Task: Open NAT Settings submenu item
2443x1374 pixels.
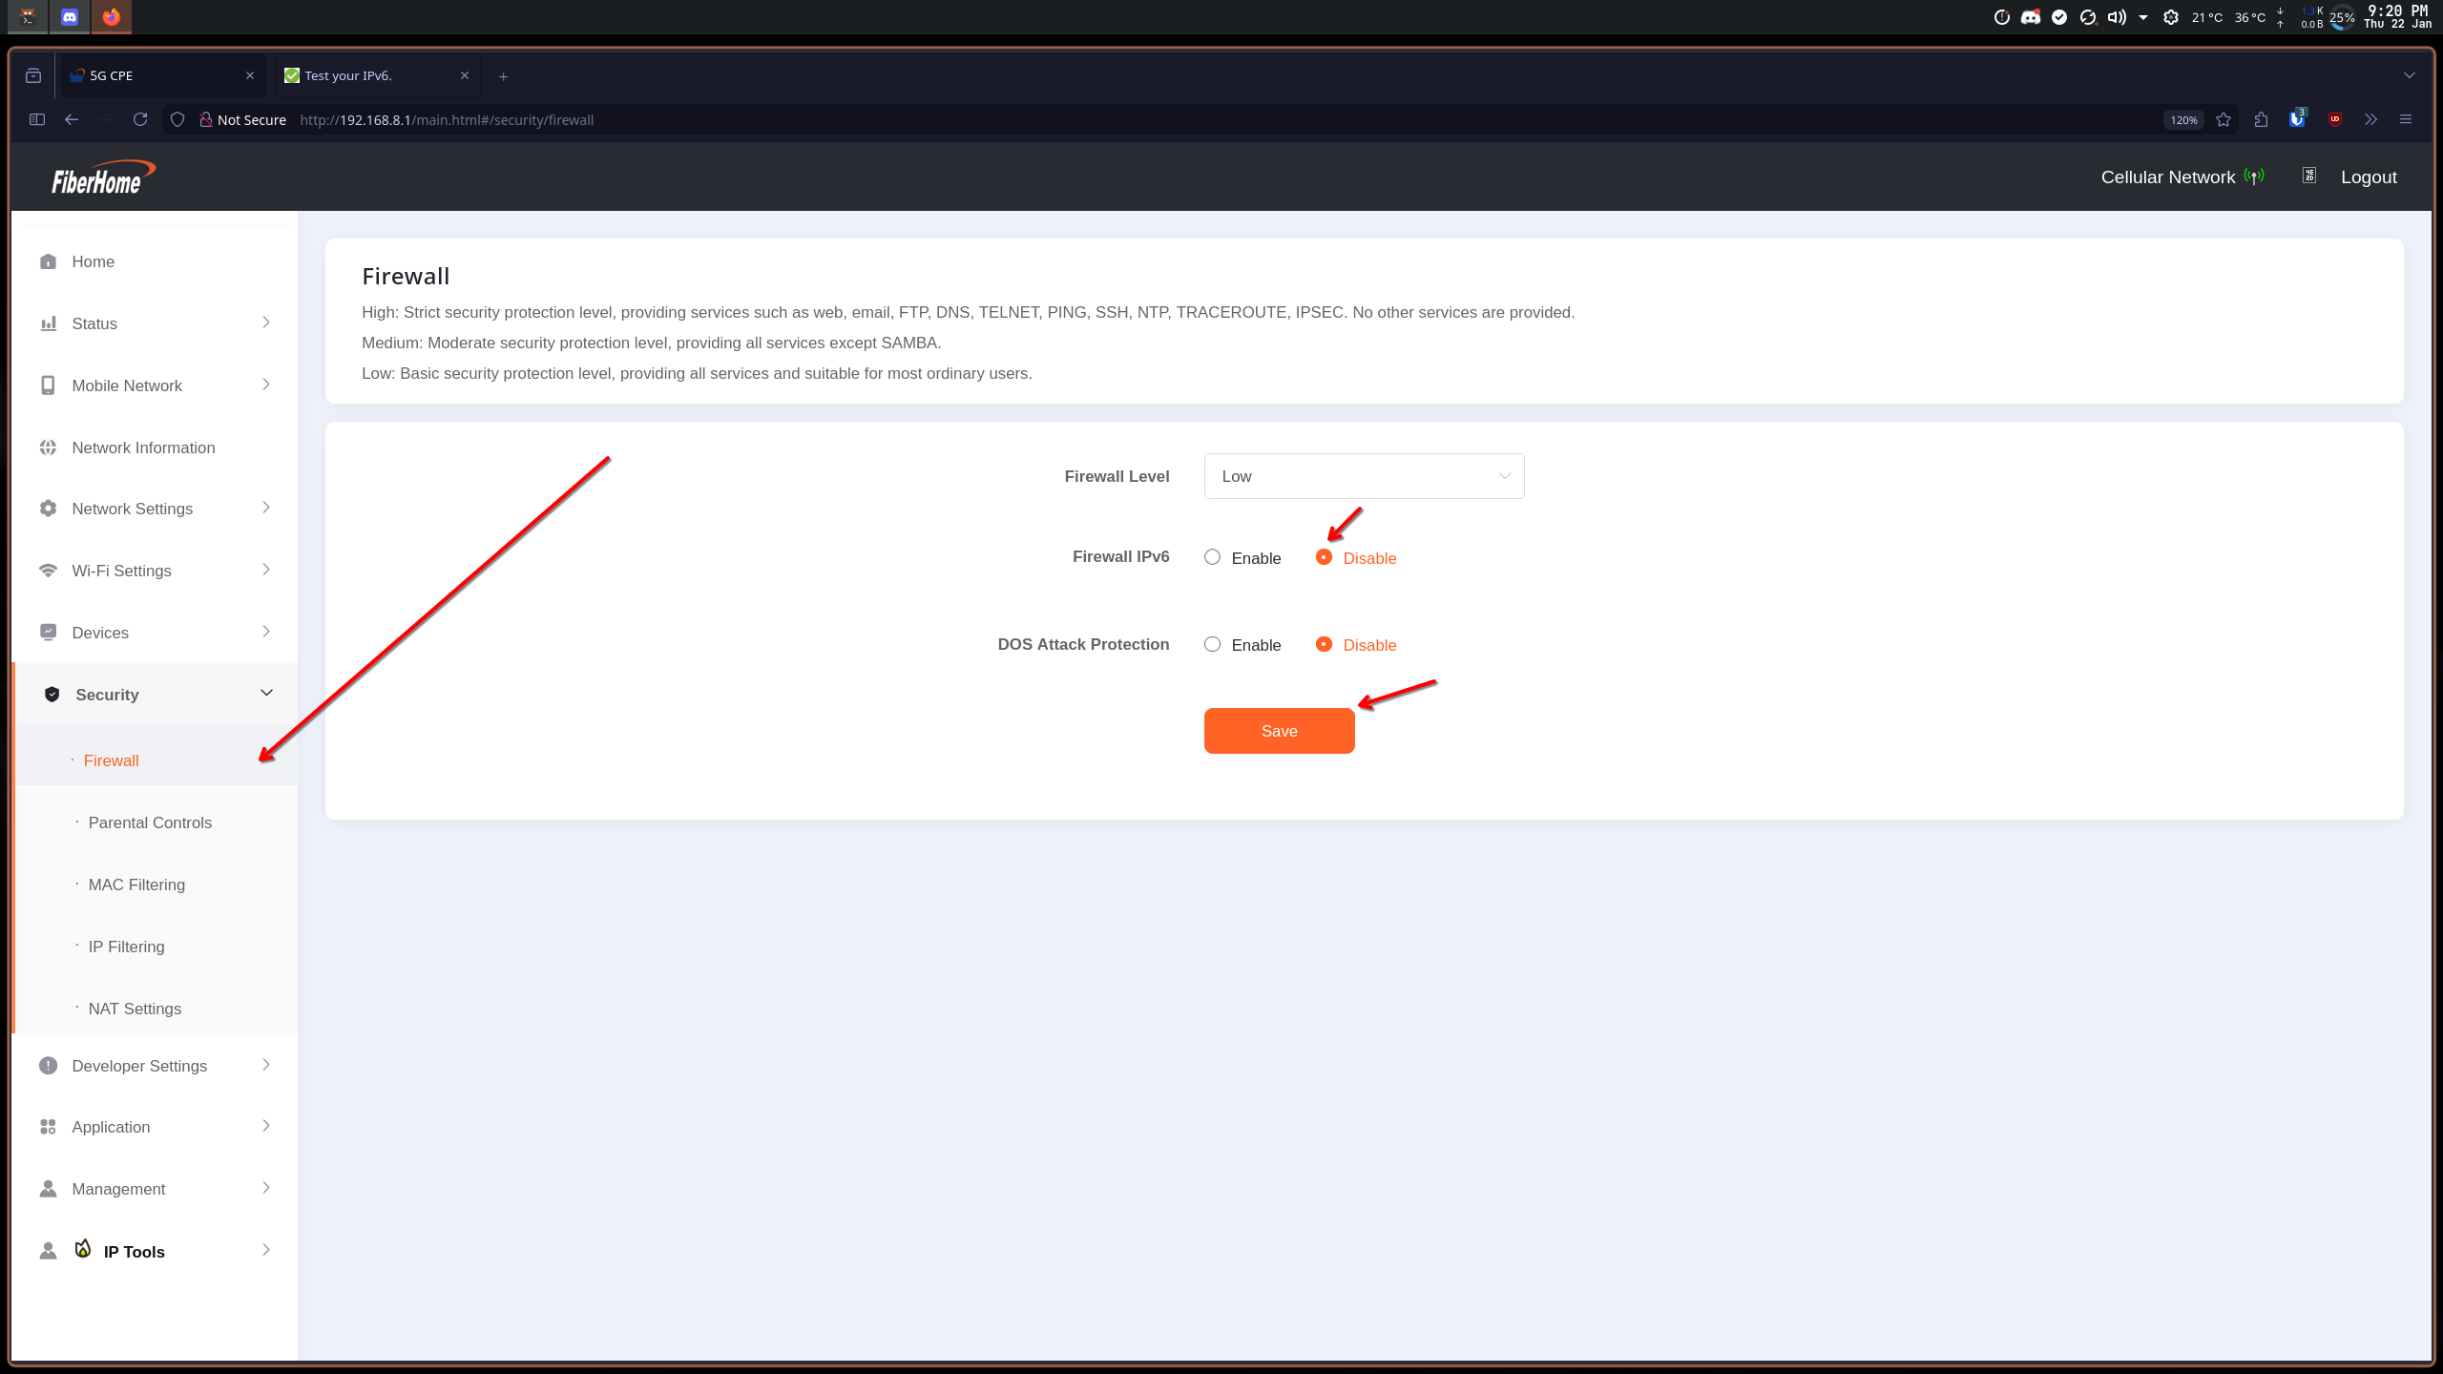Action: pyautogui.click(x=135, y=1009)
